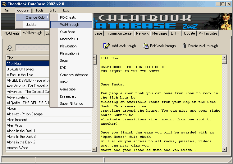Open the Info menu

click(x=53, y=10)
